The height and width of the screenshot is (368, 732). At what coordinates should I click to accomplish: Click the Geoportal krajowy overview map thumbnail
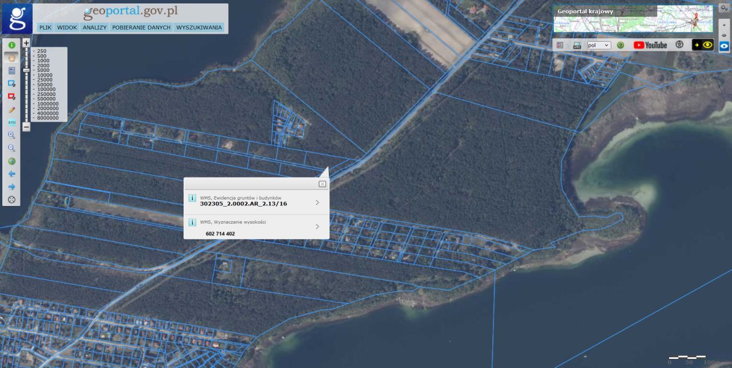[634, 19]
